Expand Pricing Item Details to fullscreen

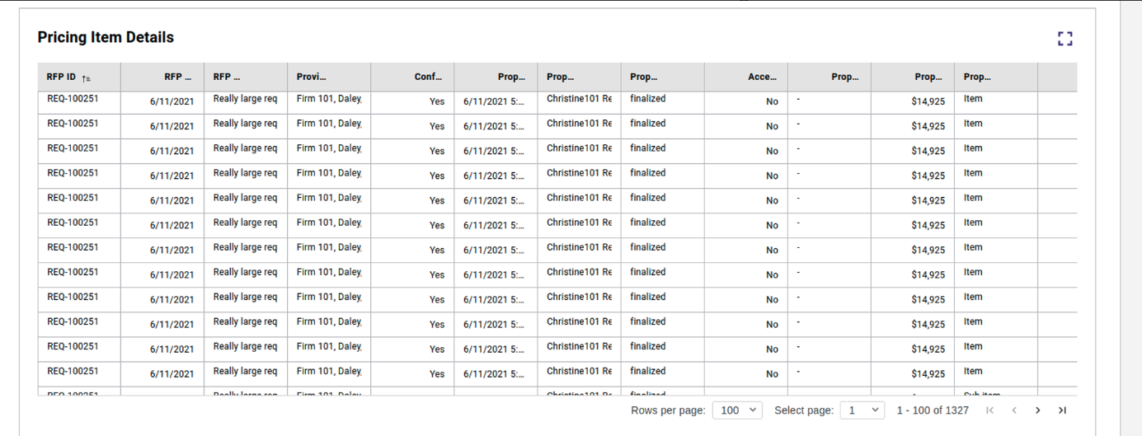(x=1064, y=38)
